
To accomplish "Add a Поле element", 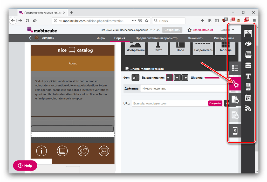I will [180, 48].
